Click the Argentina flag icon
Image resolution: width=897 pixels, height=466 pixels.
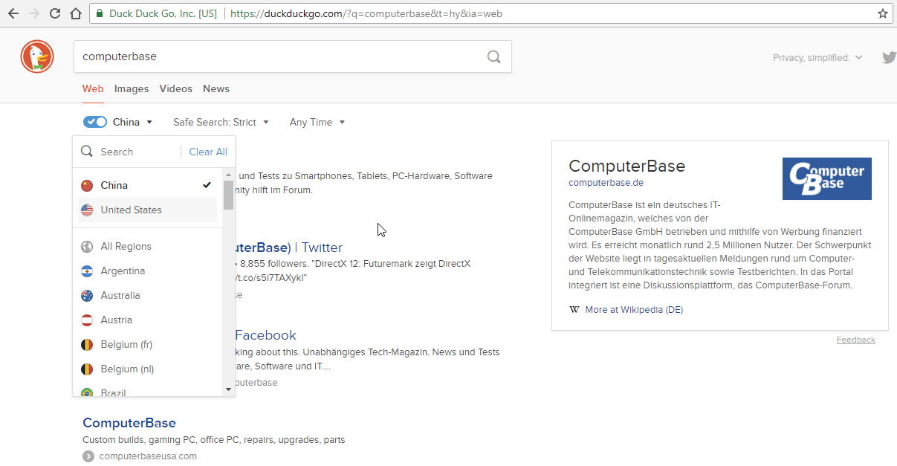pyautogui.click(x=87, y=271)
